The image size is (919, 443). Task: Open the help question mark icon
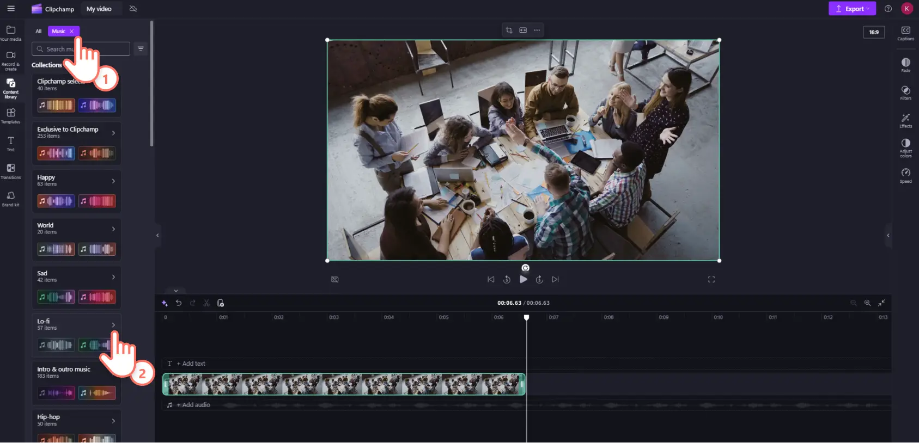888,9
